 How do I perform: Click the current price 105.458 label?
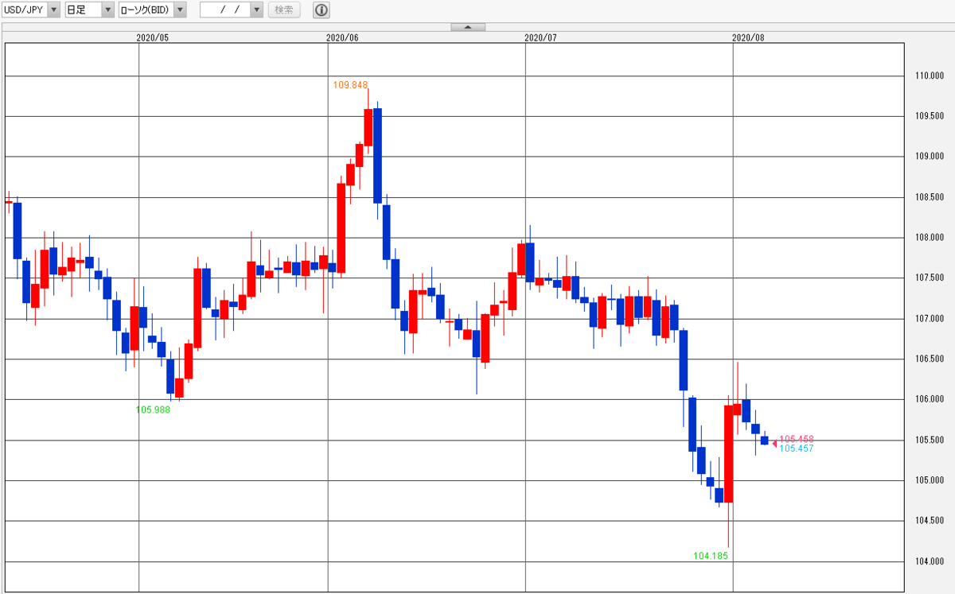[796, 439]
